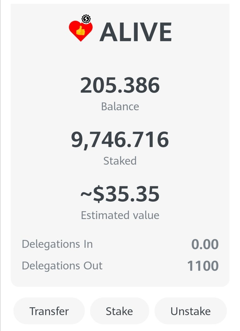This screenshot has height=331, width=240.
Task: Click the Staked label
Action: [120, 161]
